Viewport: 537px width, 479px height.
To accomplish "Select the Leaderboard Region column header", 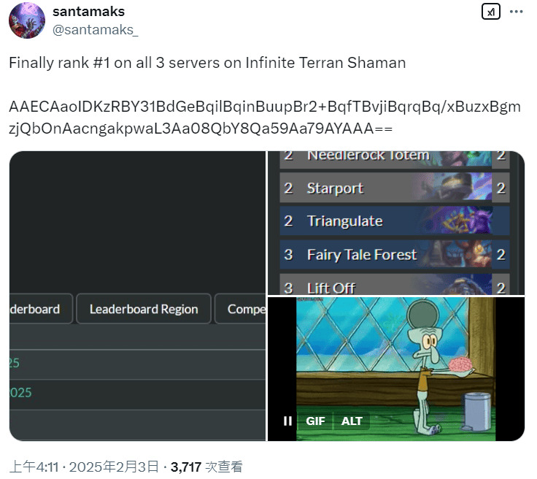I will [144, 309].
